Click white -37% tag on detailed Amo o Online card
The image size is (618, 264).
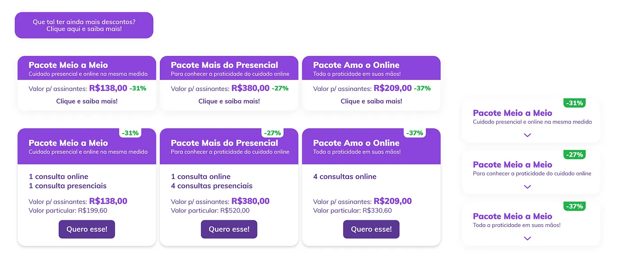click(x=415, y=133)
